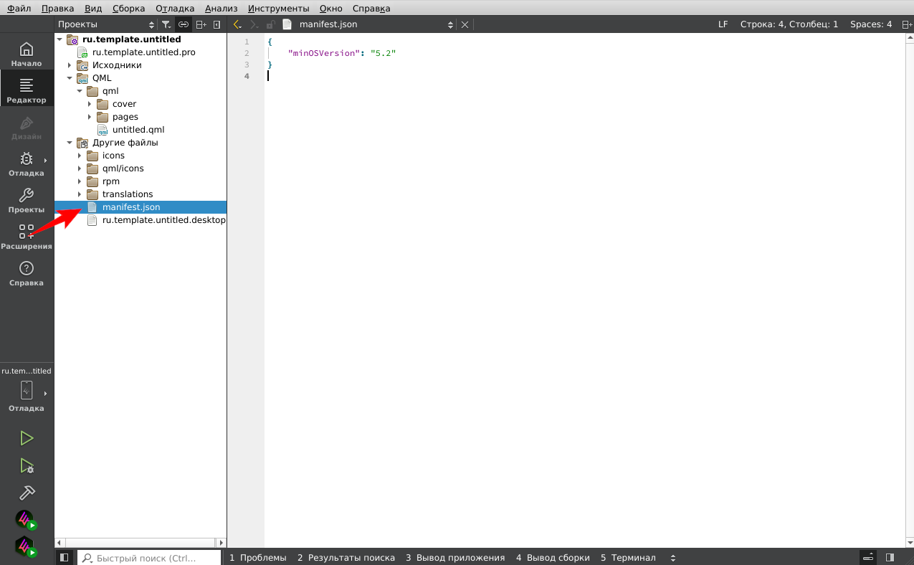The image size is (914, 565).
Task: Open the Инструменты menu
Action: click(278, 9)
